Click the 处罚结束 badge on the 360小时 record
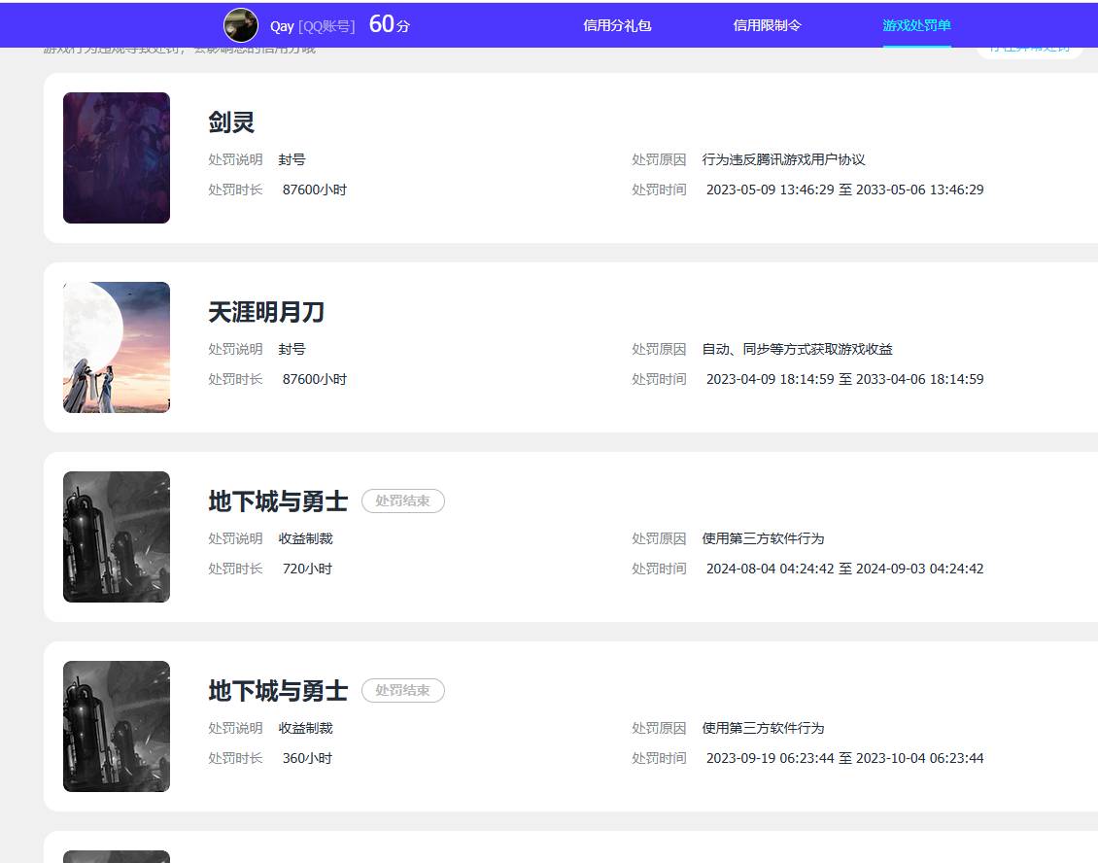Viewport: 1098px width, 863px height. (x=402, y=690)
